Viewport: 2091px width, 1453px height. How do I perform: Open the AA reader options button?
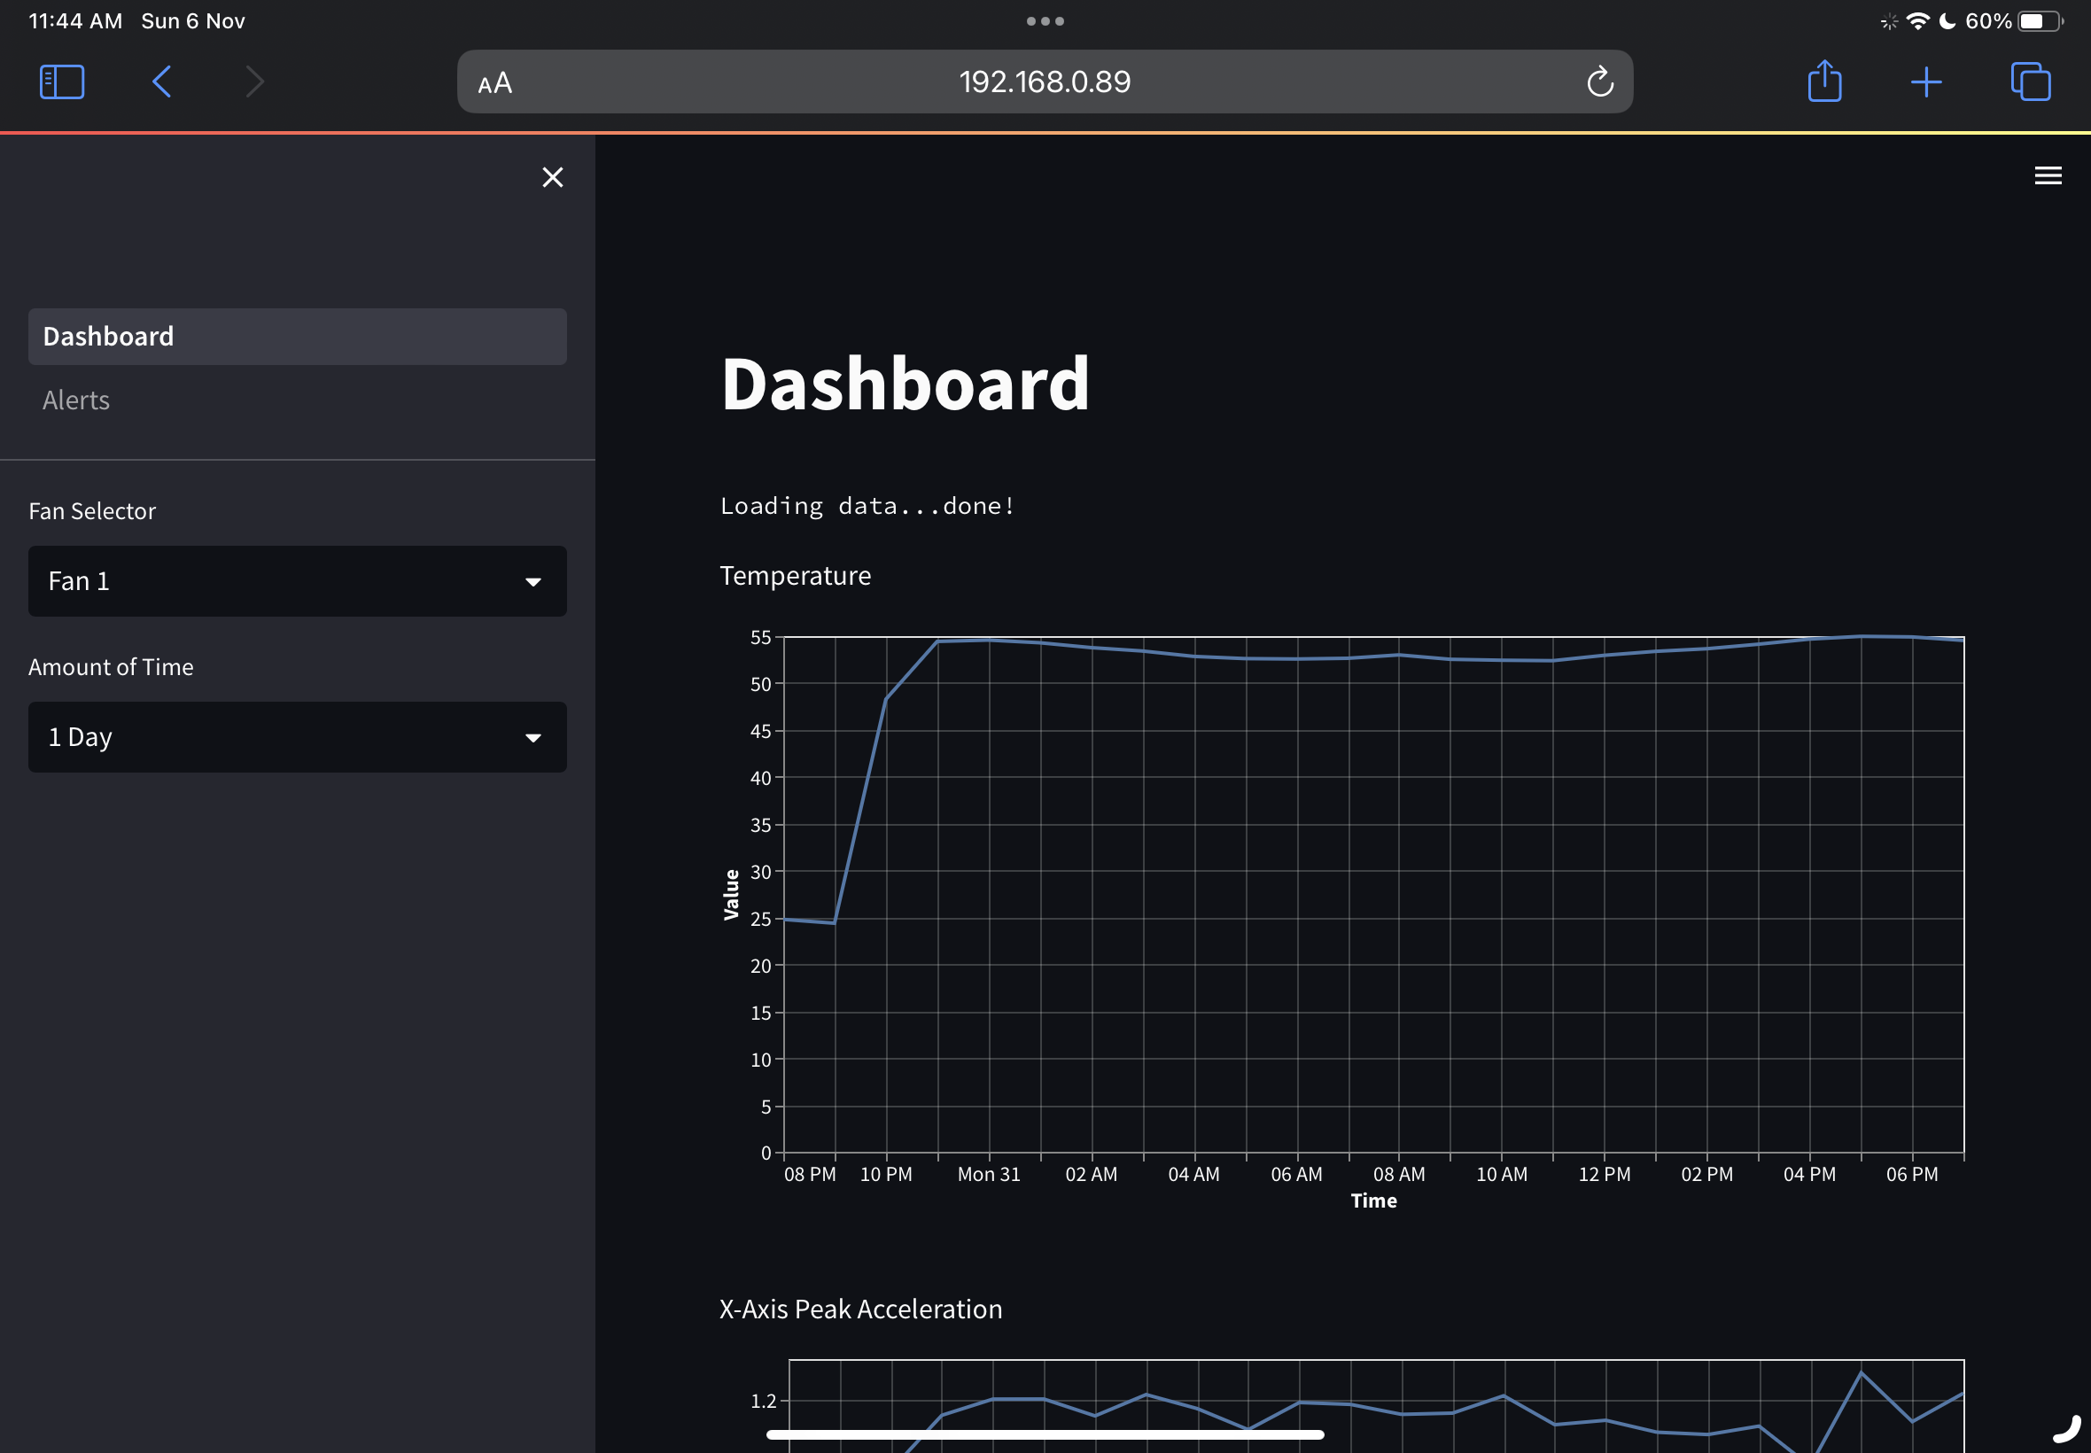point(495,83)
